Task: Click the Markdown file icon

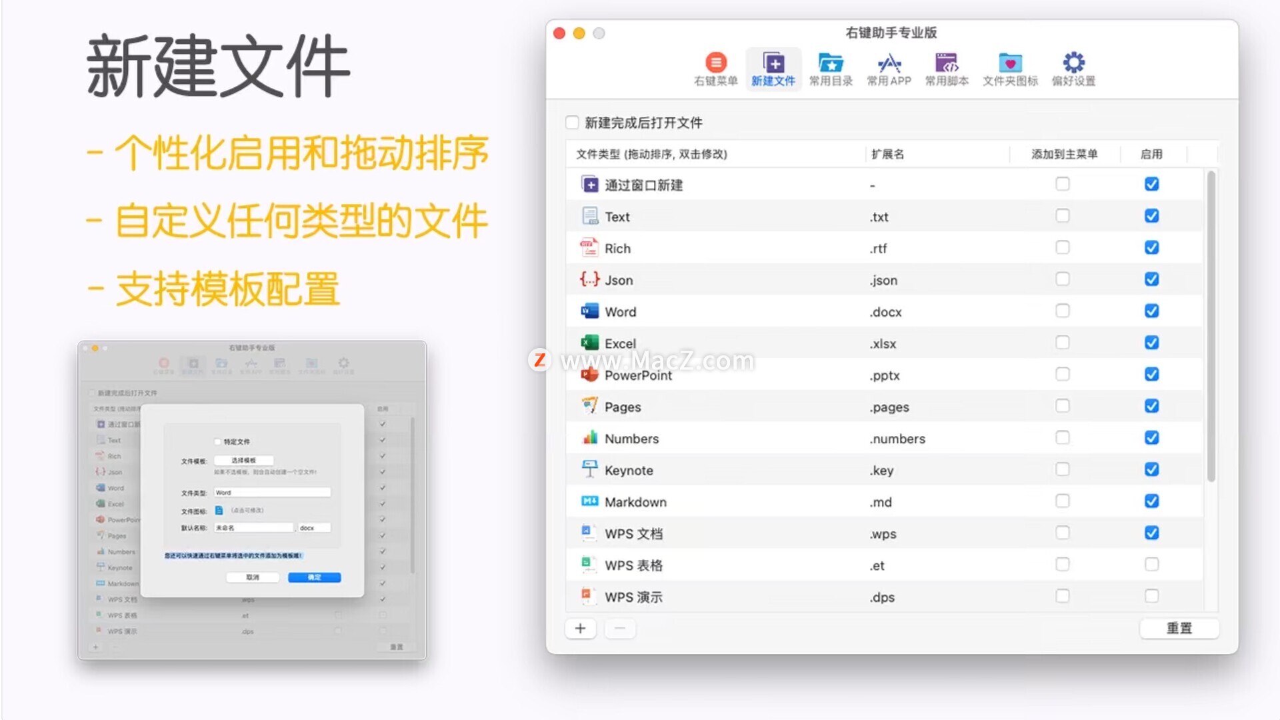Action: coord(589,501)
